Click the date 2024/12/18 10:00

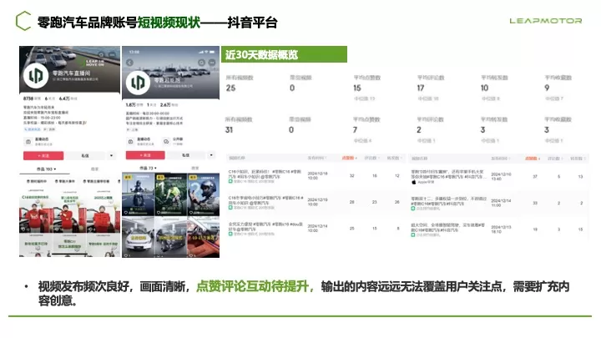[318, 175]
